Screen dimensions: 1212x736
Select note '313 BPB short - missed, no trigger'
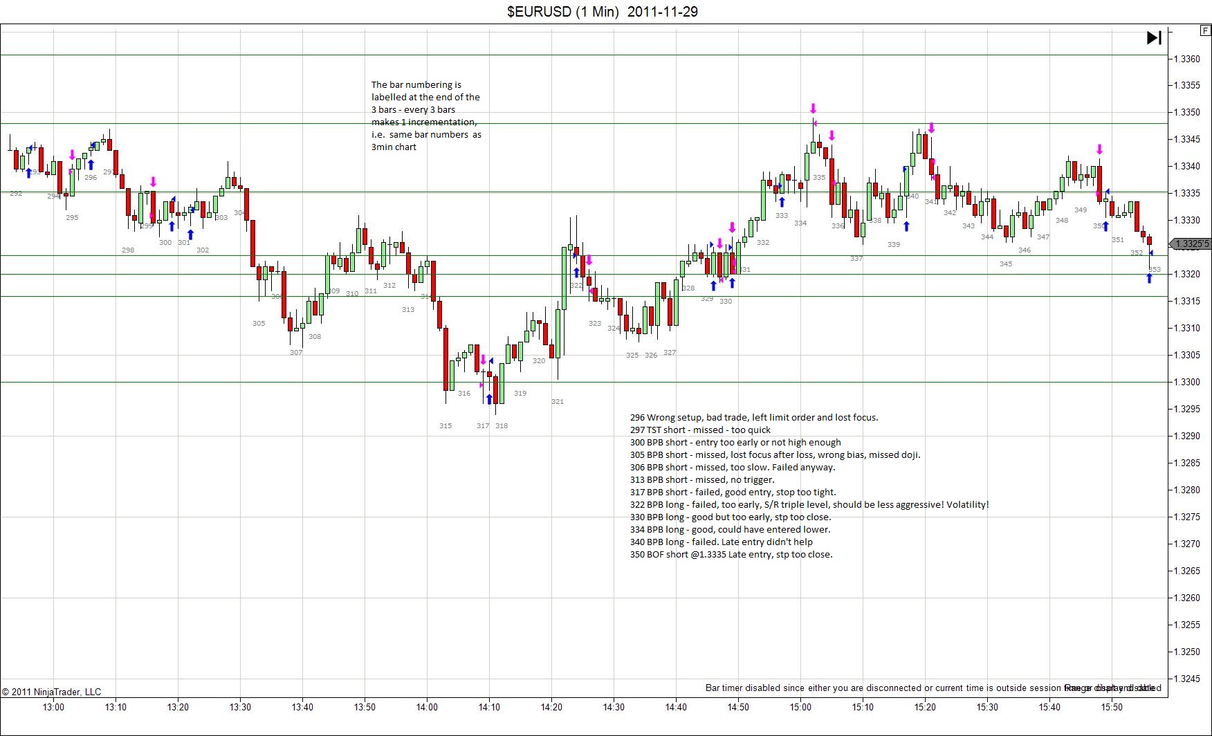coord(702,479)
